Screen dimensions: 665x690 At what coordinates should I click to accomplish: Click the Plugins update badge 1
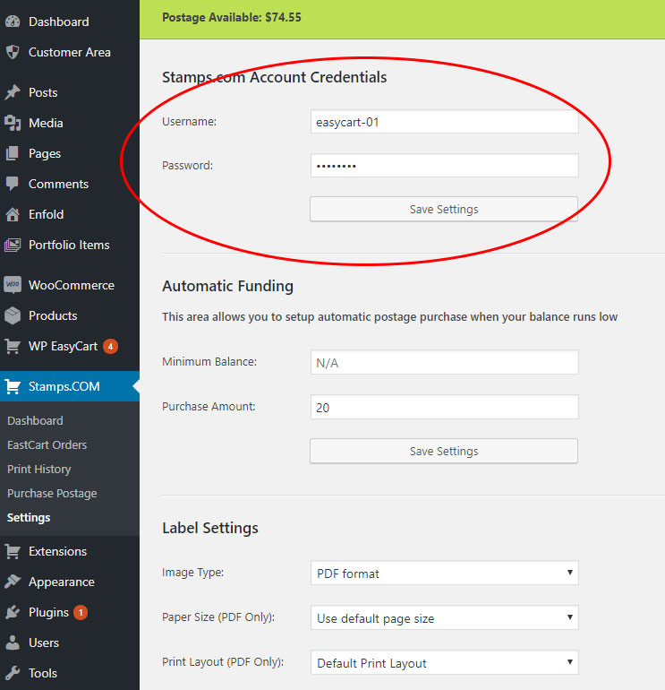(81, 612)
